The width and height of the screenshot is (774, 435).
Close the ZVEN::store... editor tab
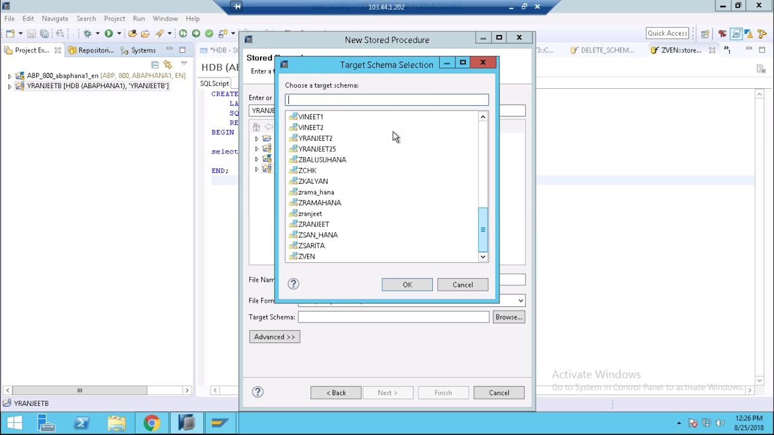(712, 50)
